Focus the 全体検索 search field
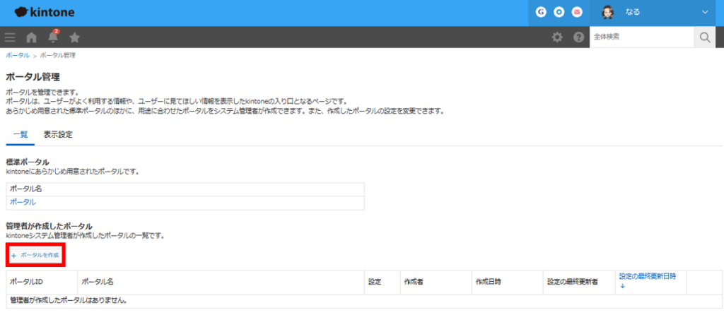The width and height of the screenshot is (724, 327). point(641,37)
